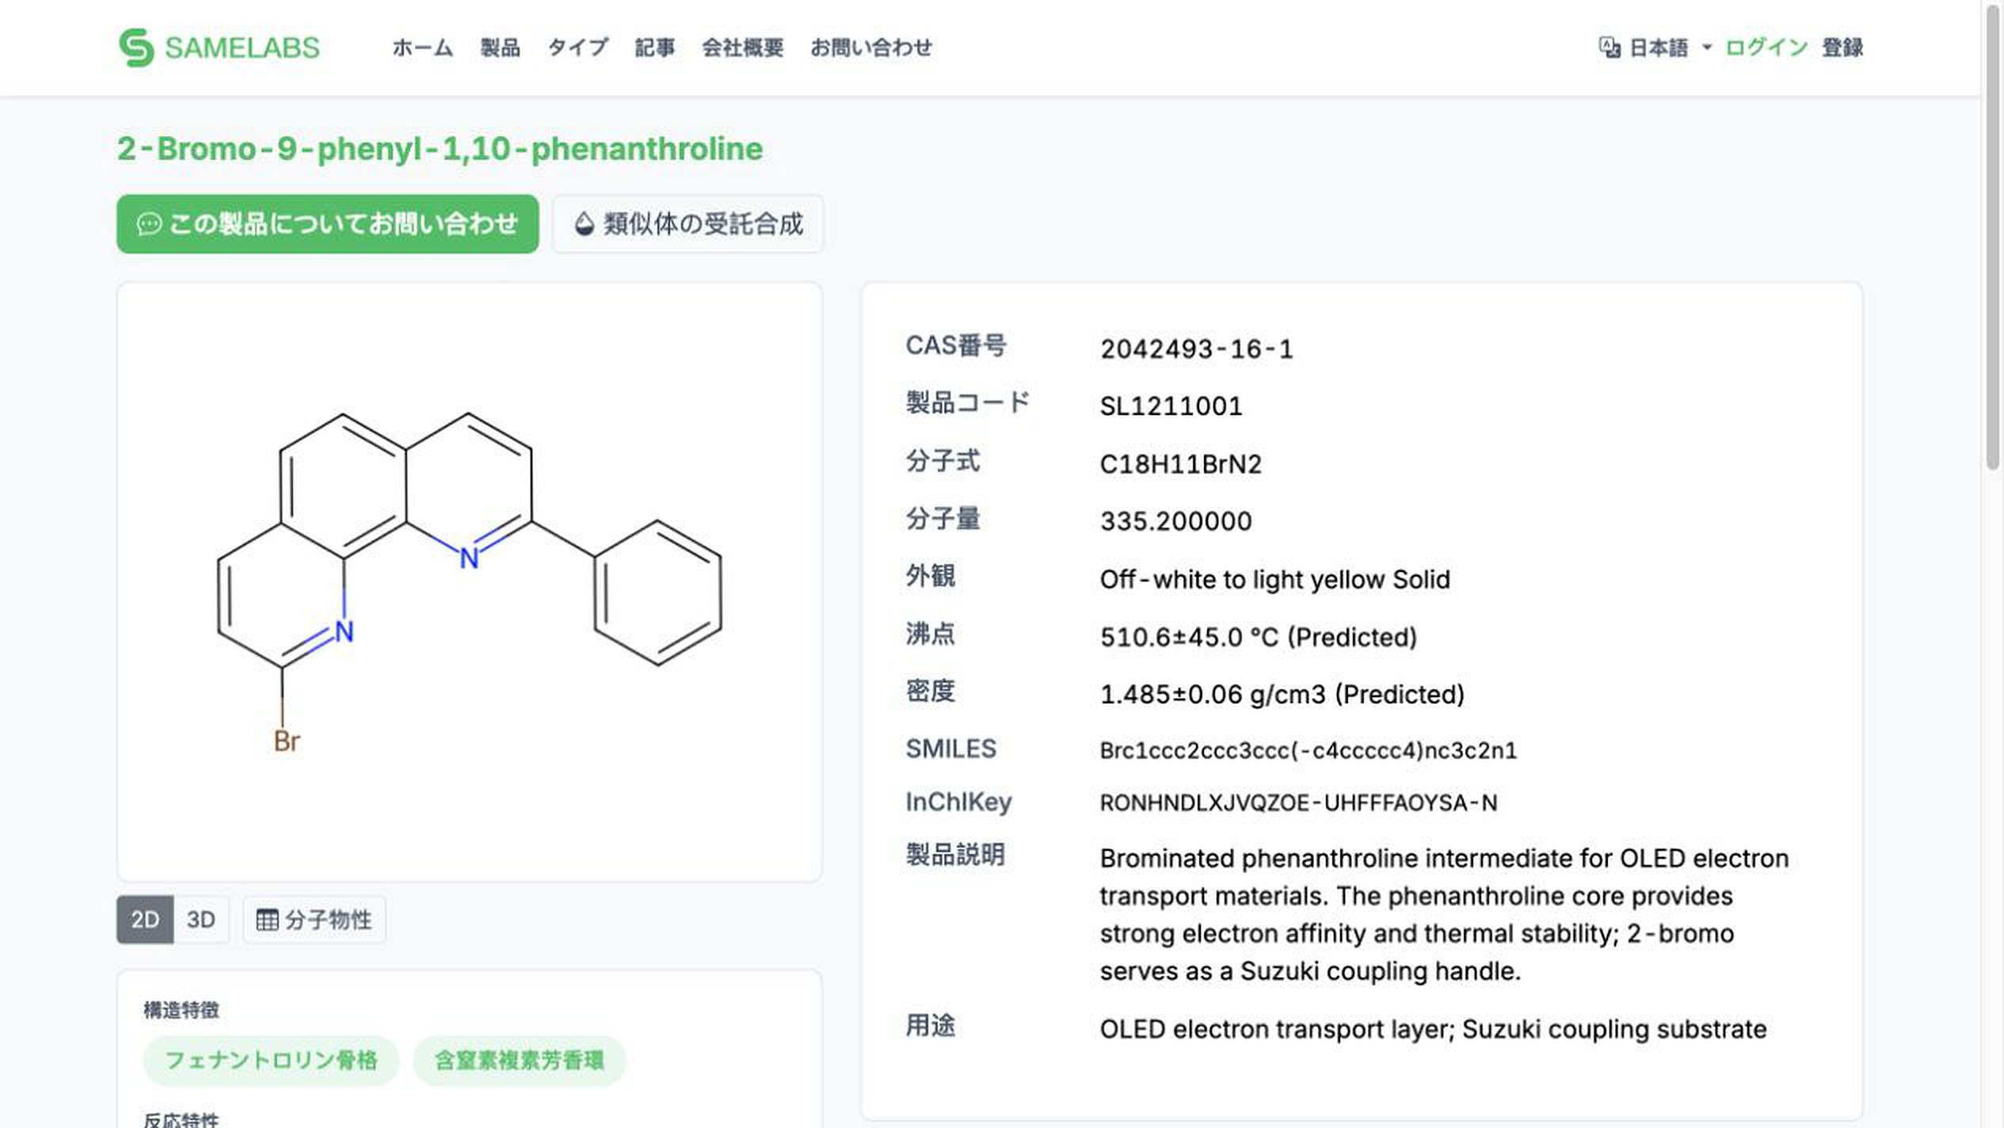
Task: Switch structure view to 3D
Action: point(201,920)
